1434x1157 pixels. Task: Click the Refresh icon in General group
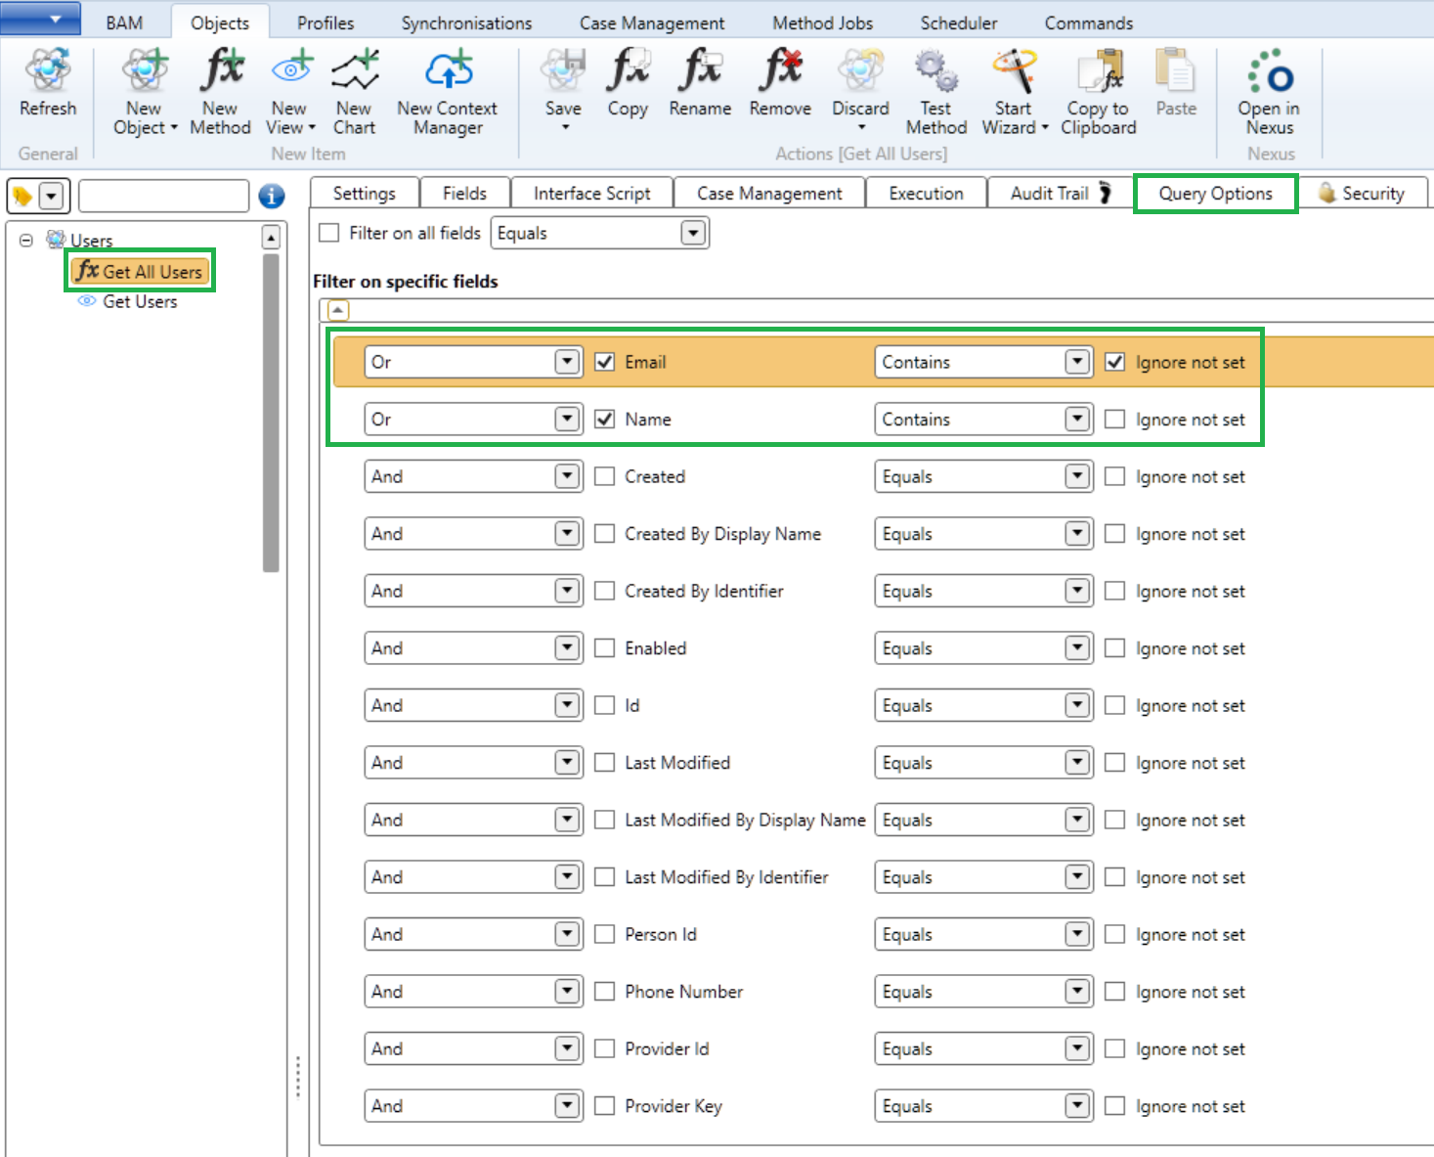coord(47,69)
